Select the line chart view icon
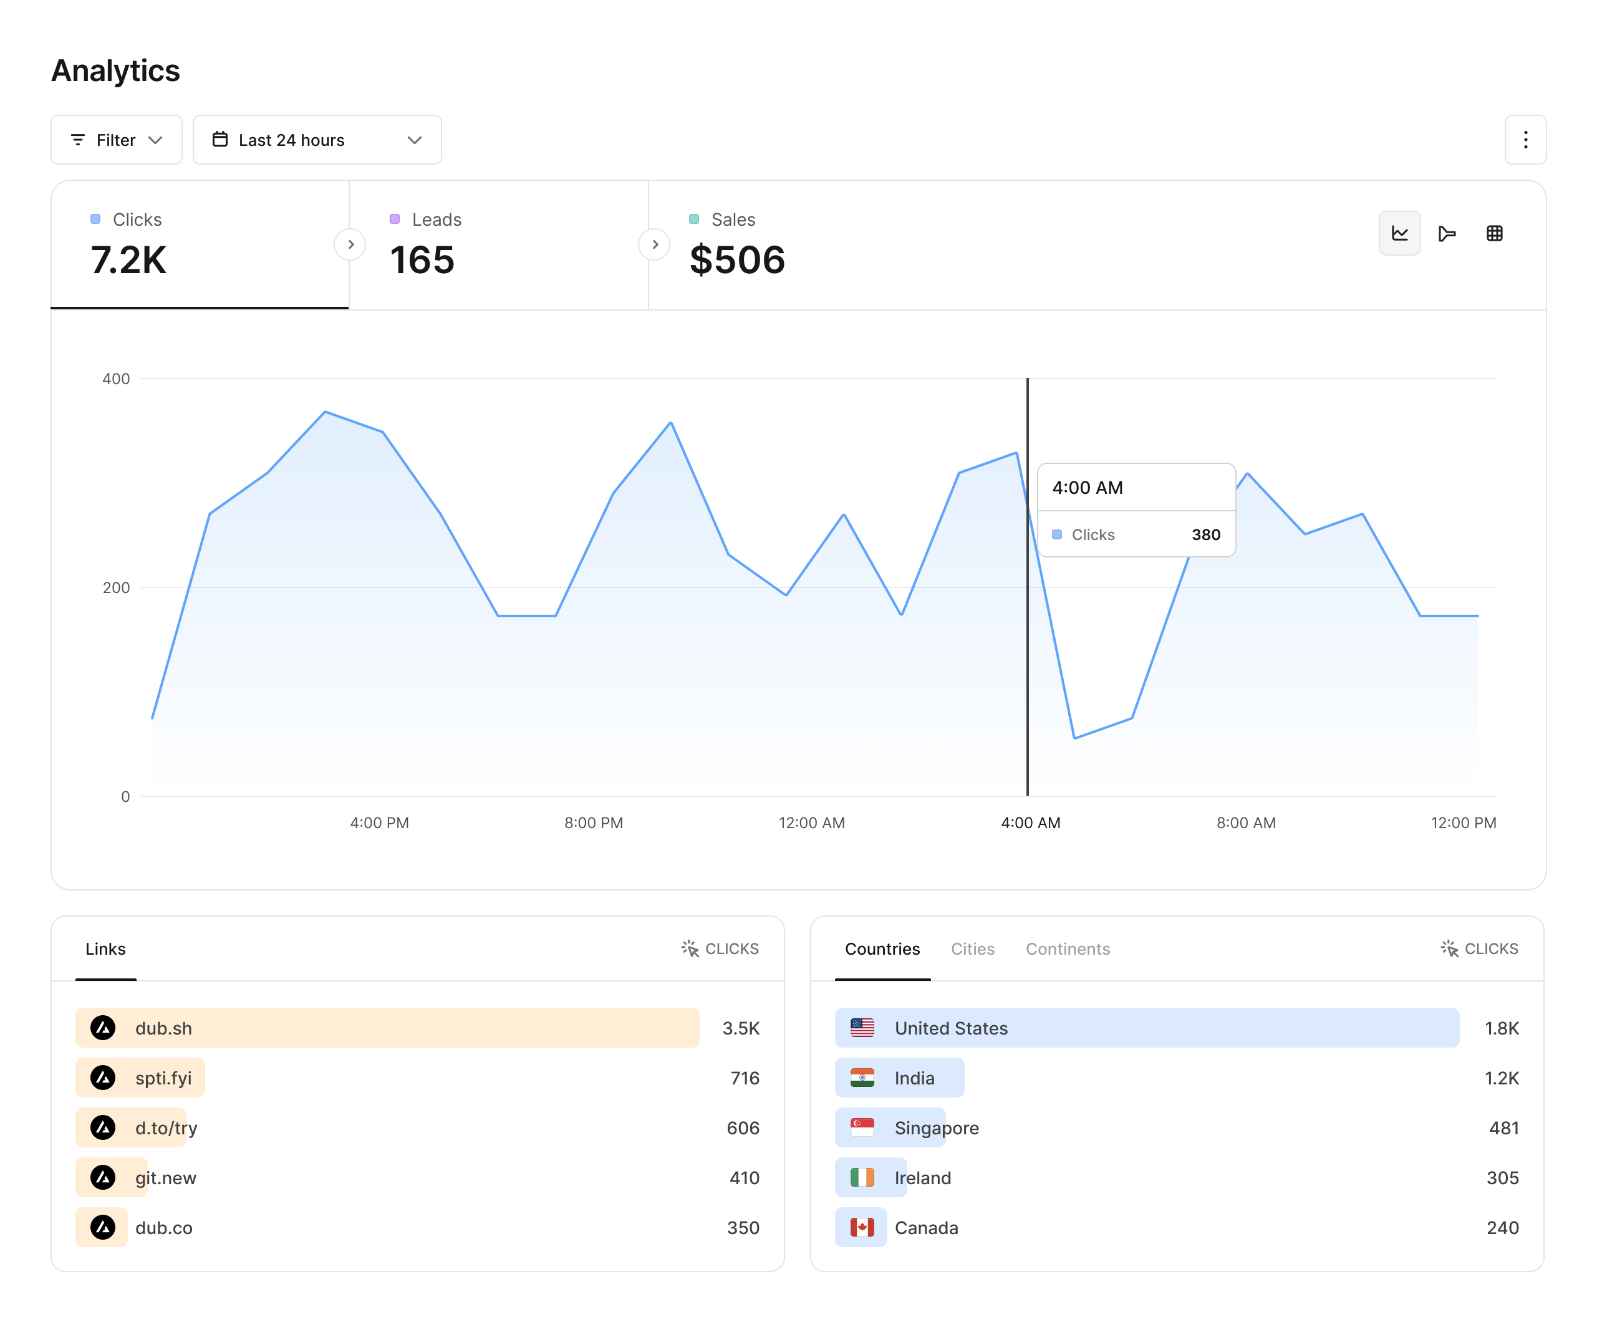The image size is (1597, 1322). [x=1399, y=233]
